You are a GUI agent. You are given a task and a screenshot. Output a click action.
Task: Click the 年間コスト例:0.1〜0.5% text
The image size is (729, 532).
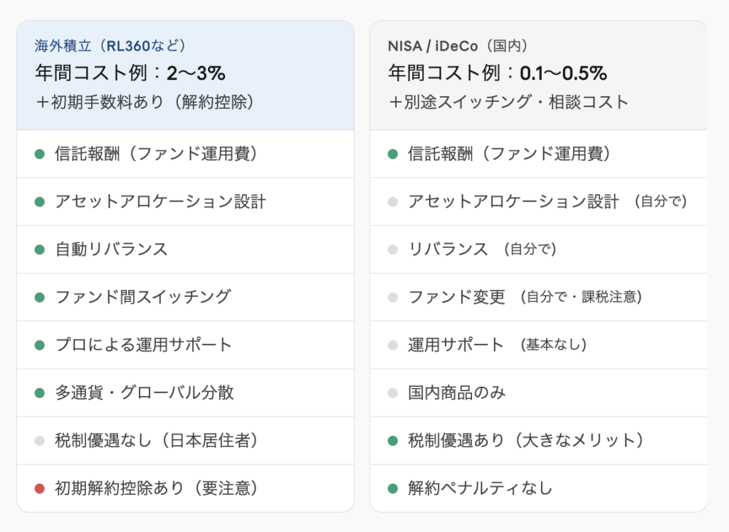pos(497,73)
